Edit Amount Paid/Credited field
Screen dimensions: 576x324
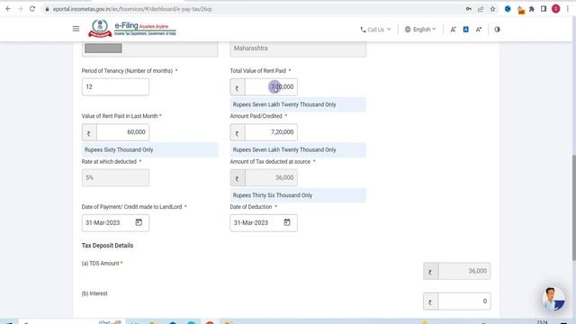coord(271,132)
